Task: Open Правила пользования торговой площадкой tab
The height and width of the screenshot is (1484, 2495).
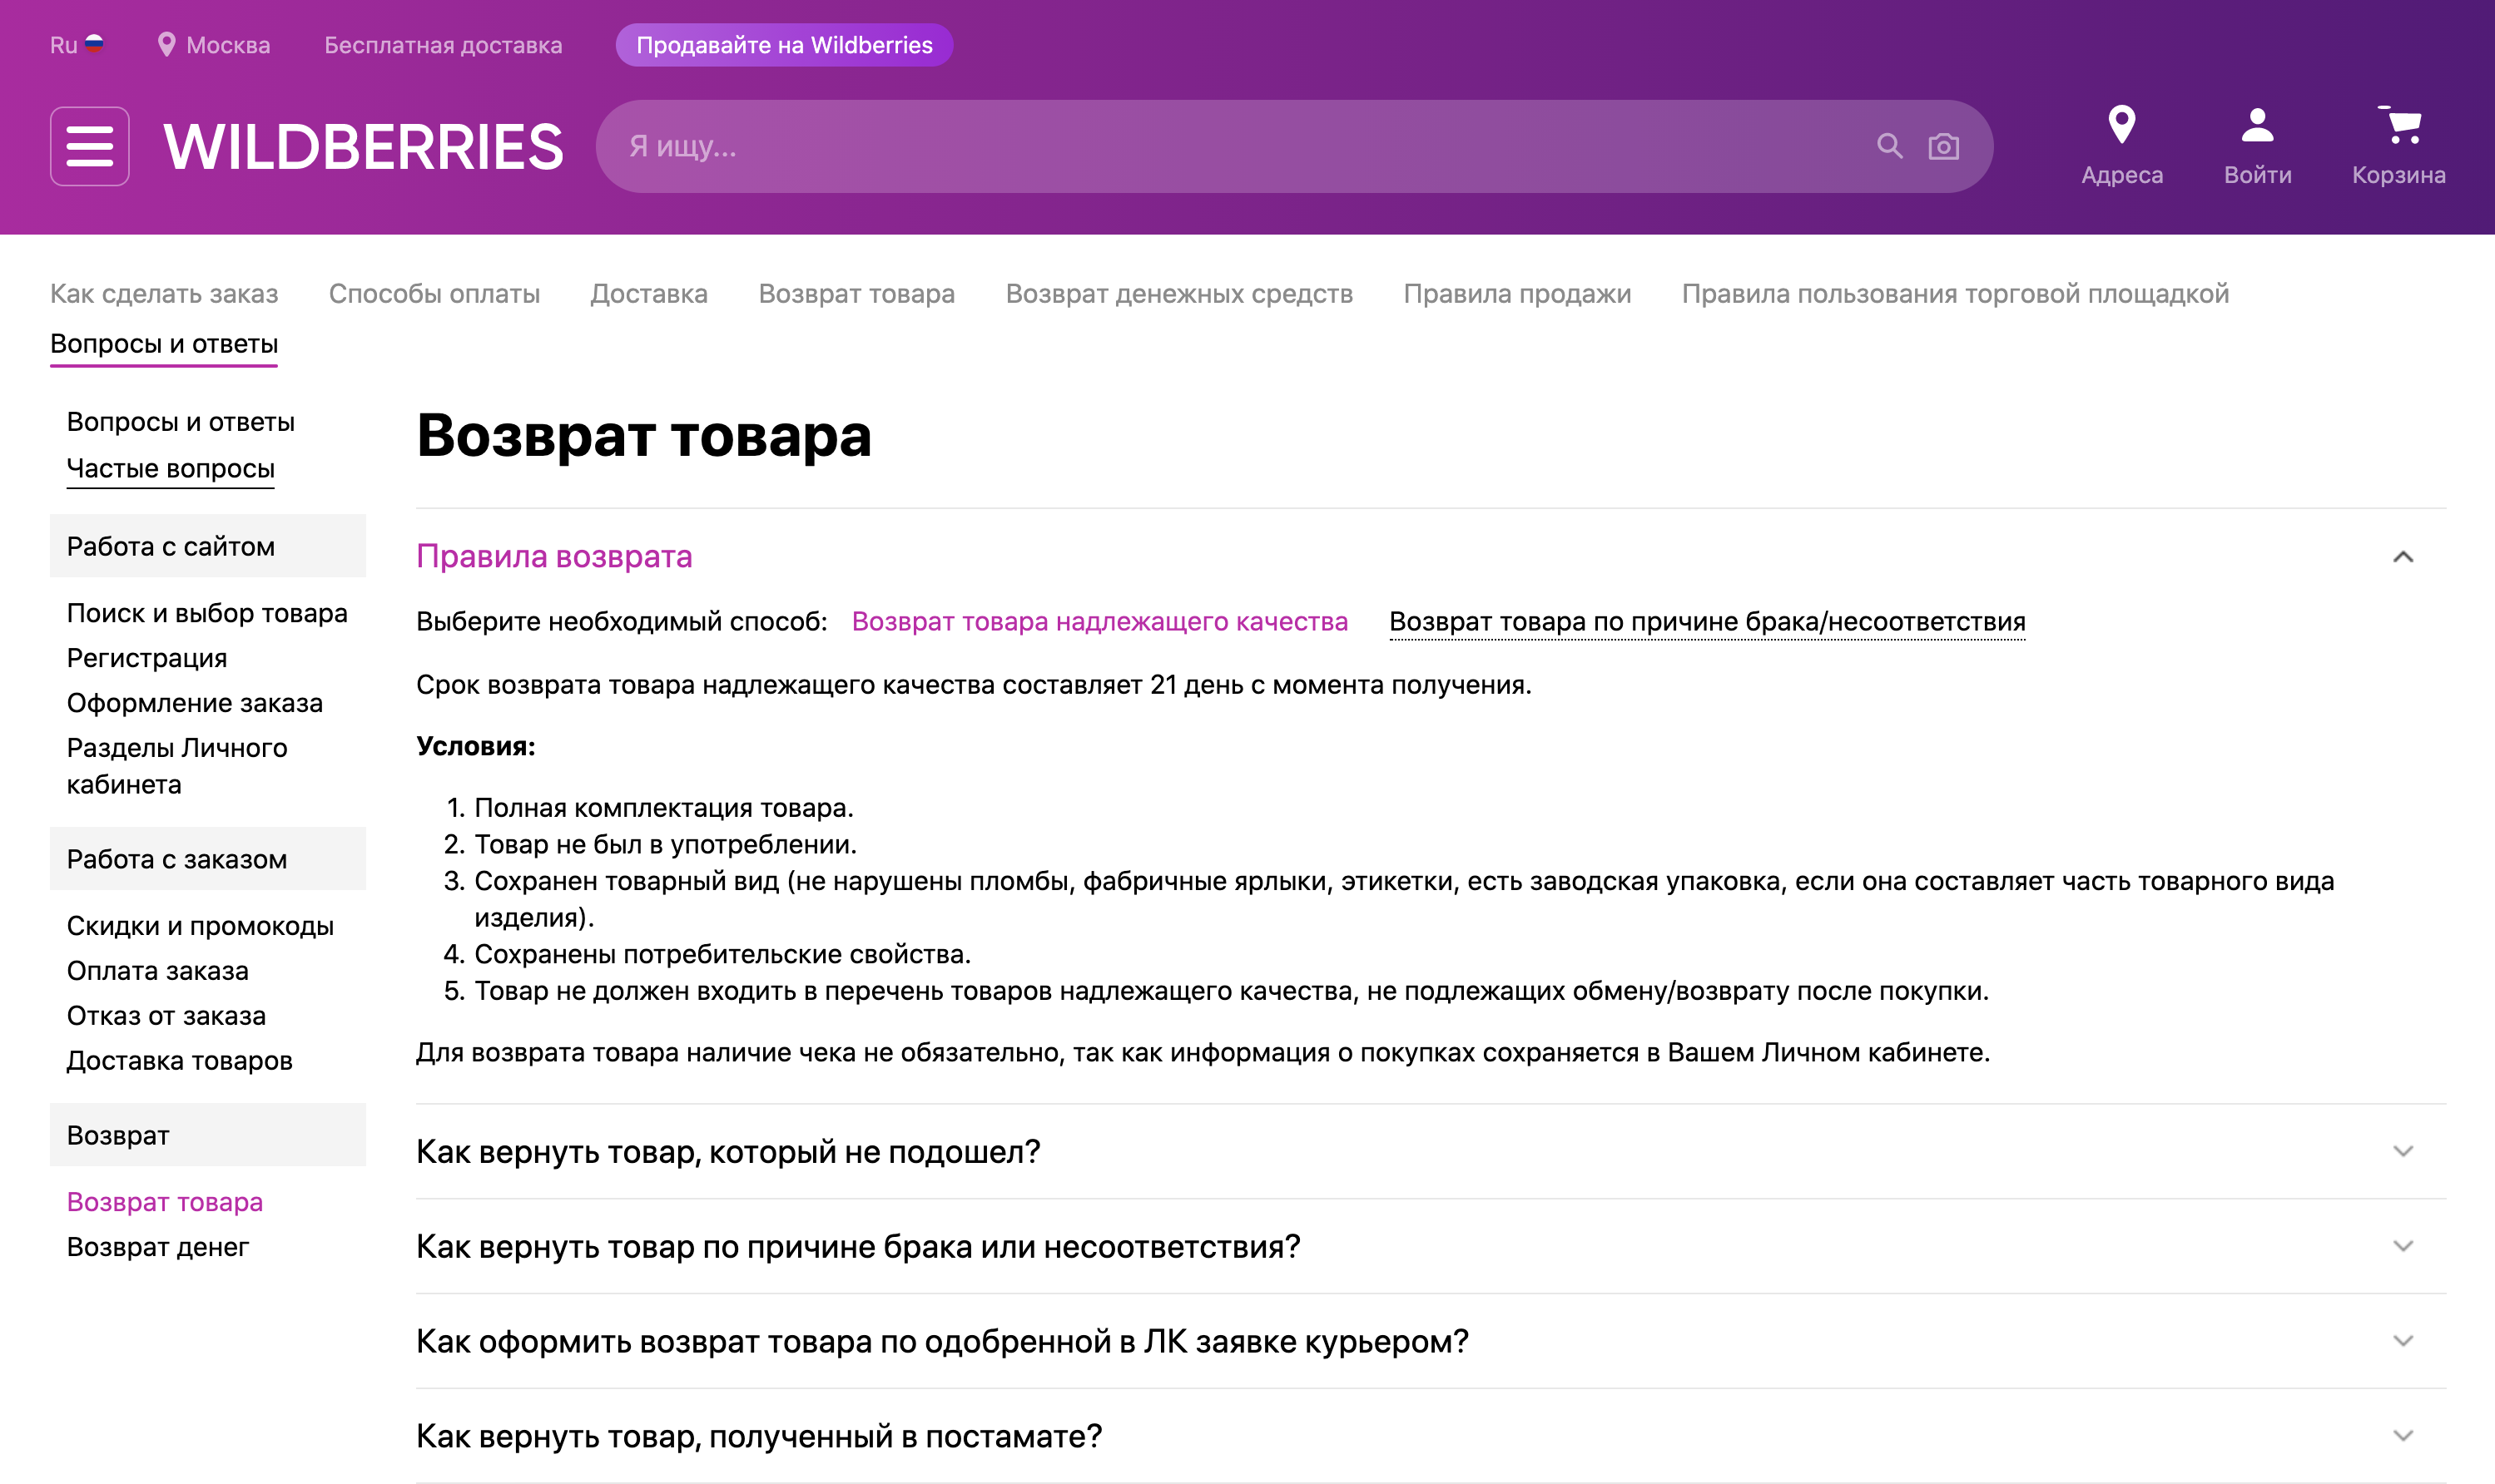Action: pos(1955,294)
